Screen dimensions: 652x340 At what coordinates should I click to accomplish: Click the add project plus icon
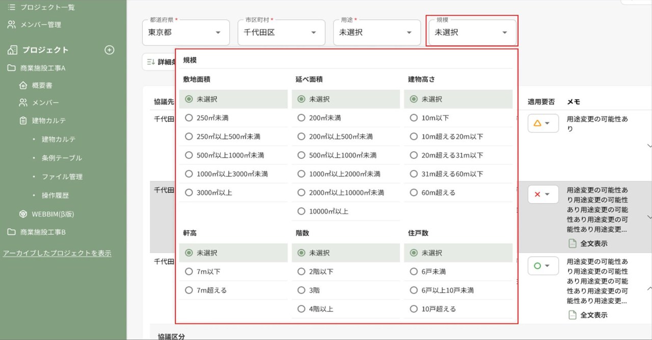[109, 50]
